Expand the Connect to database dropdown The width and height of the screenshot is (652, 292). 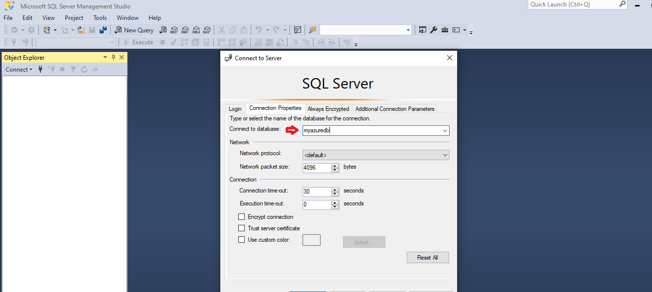pos(445,130)
